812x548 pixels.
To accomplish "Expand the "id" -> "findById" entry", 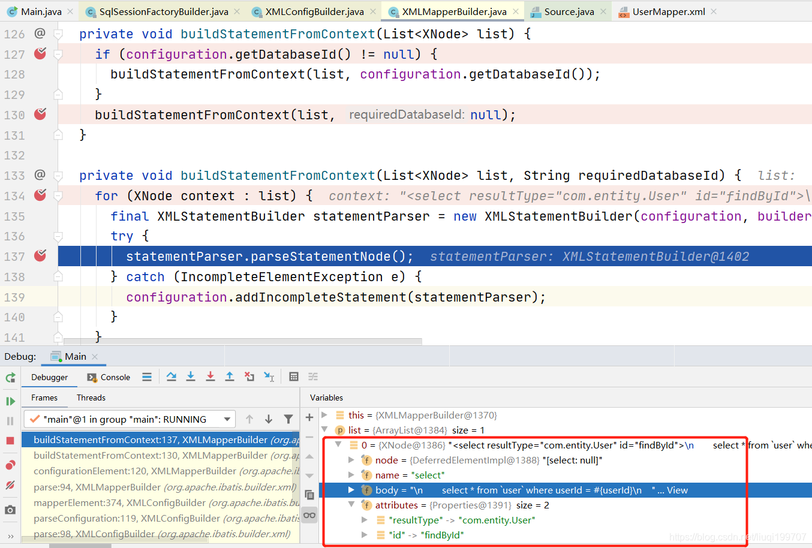I will point(365,535).
